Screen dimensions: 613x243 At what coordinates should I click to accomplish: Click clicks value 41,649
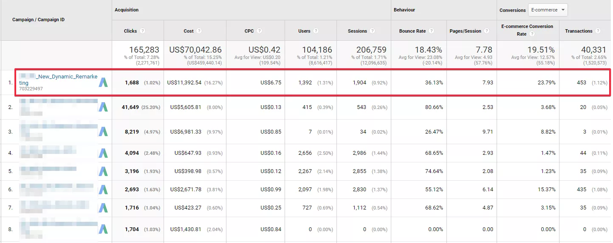click(130, 107)
